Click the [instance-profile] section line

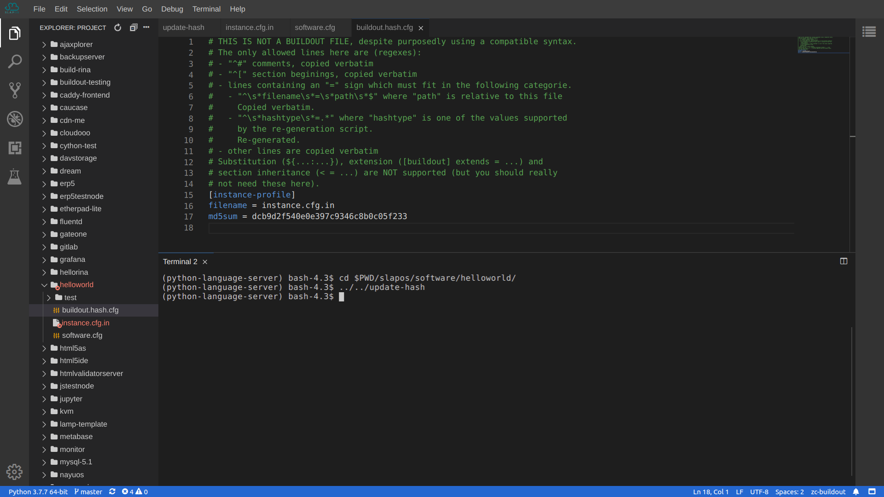[x=251, y=195]
